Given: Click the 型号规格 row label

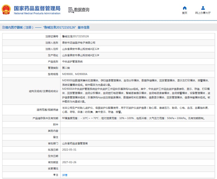Looking at the screenshot, I should click(x=53, y=74).
